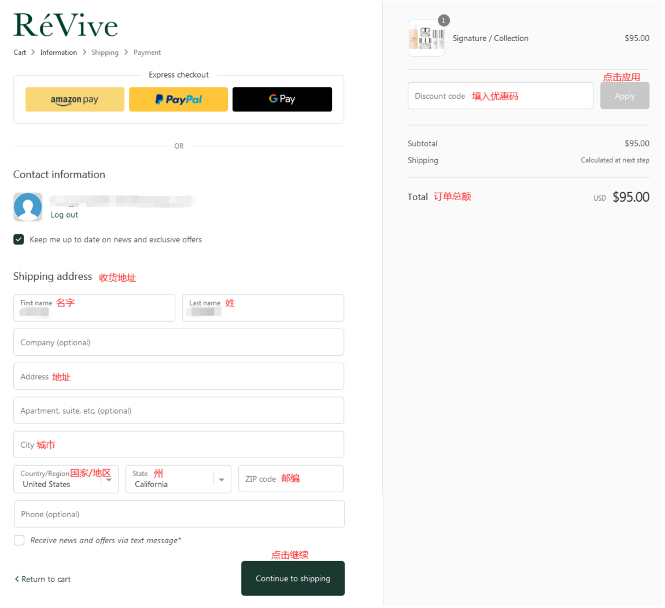This screenshot has width=665, height=608.
Task: Click the City input field
Action: [x=179, y=445]
